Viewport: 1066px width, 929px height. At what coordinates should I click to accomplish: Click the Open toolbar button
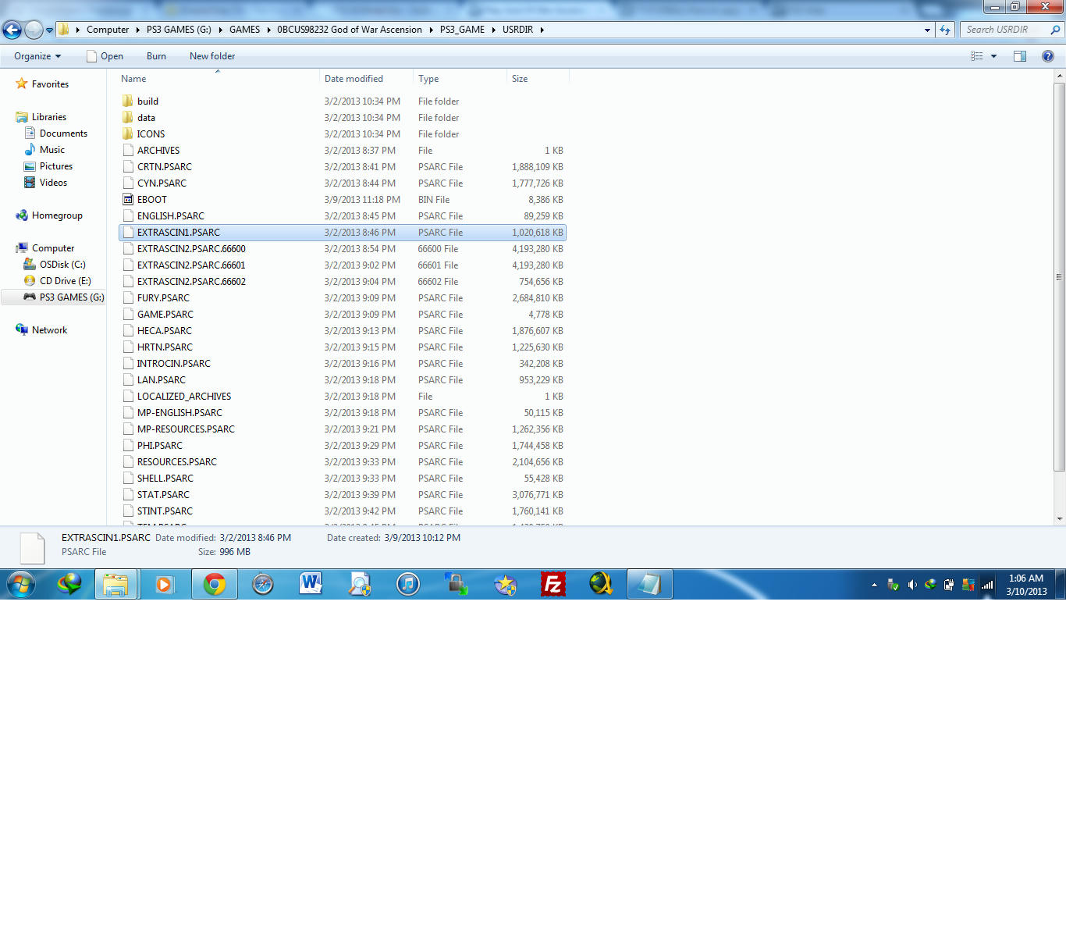point(105,56)
